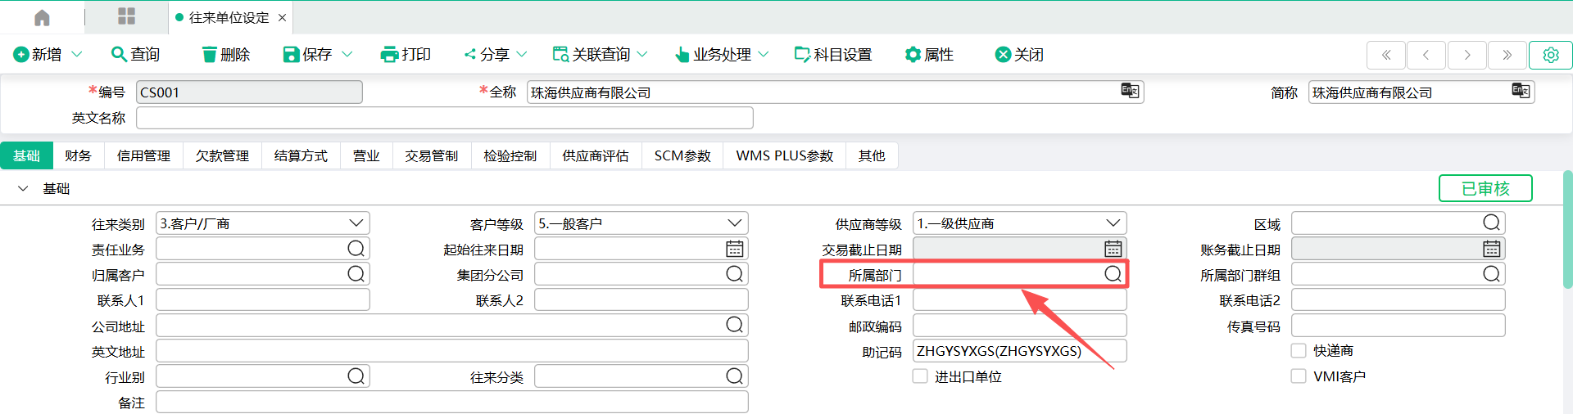Click the 删除 toolbar button
The image size is (1573, 414).
[225, 55]
